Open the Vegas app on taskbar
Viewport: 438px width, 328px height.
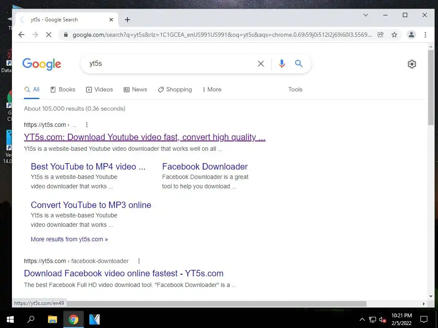coord(95,319)
